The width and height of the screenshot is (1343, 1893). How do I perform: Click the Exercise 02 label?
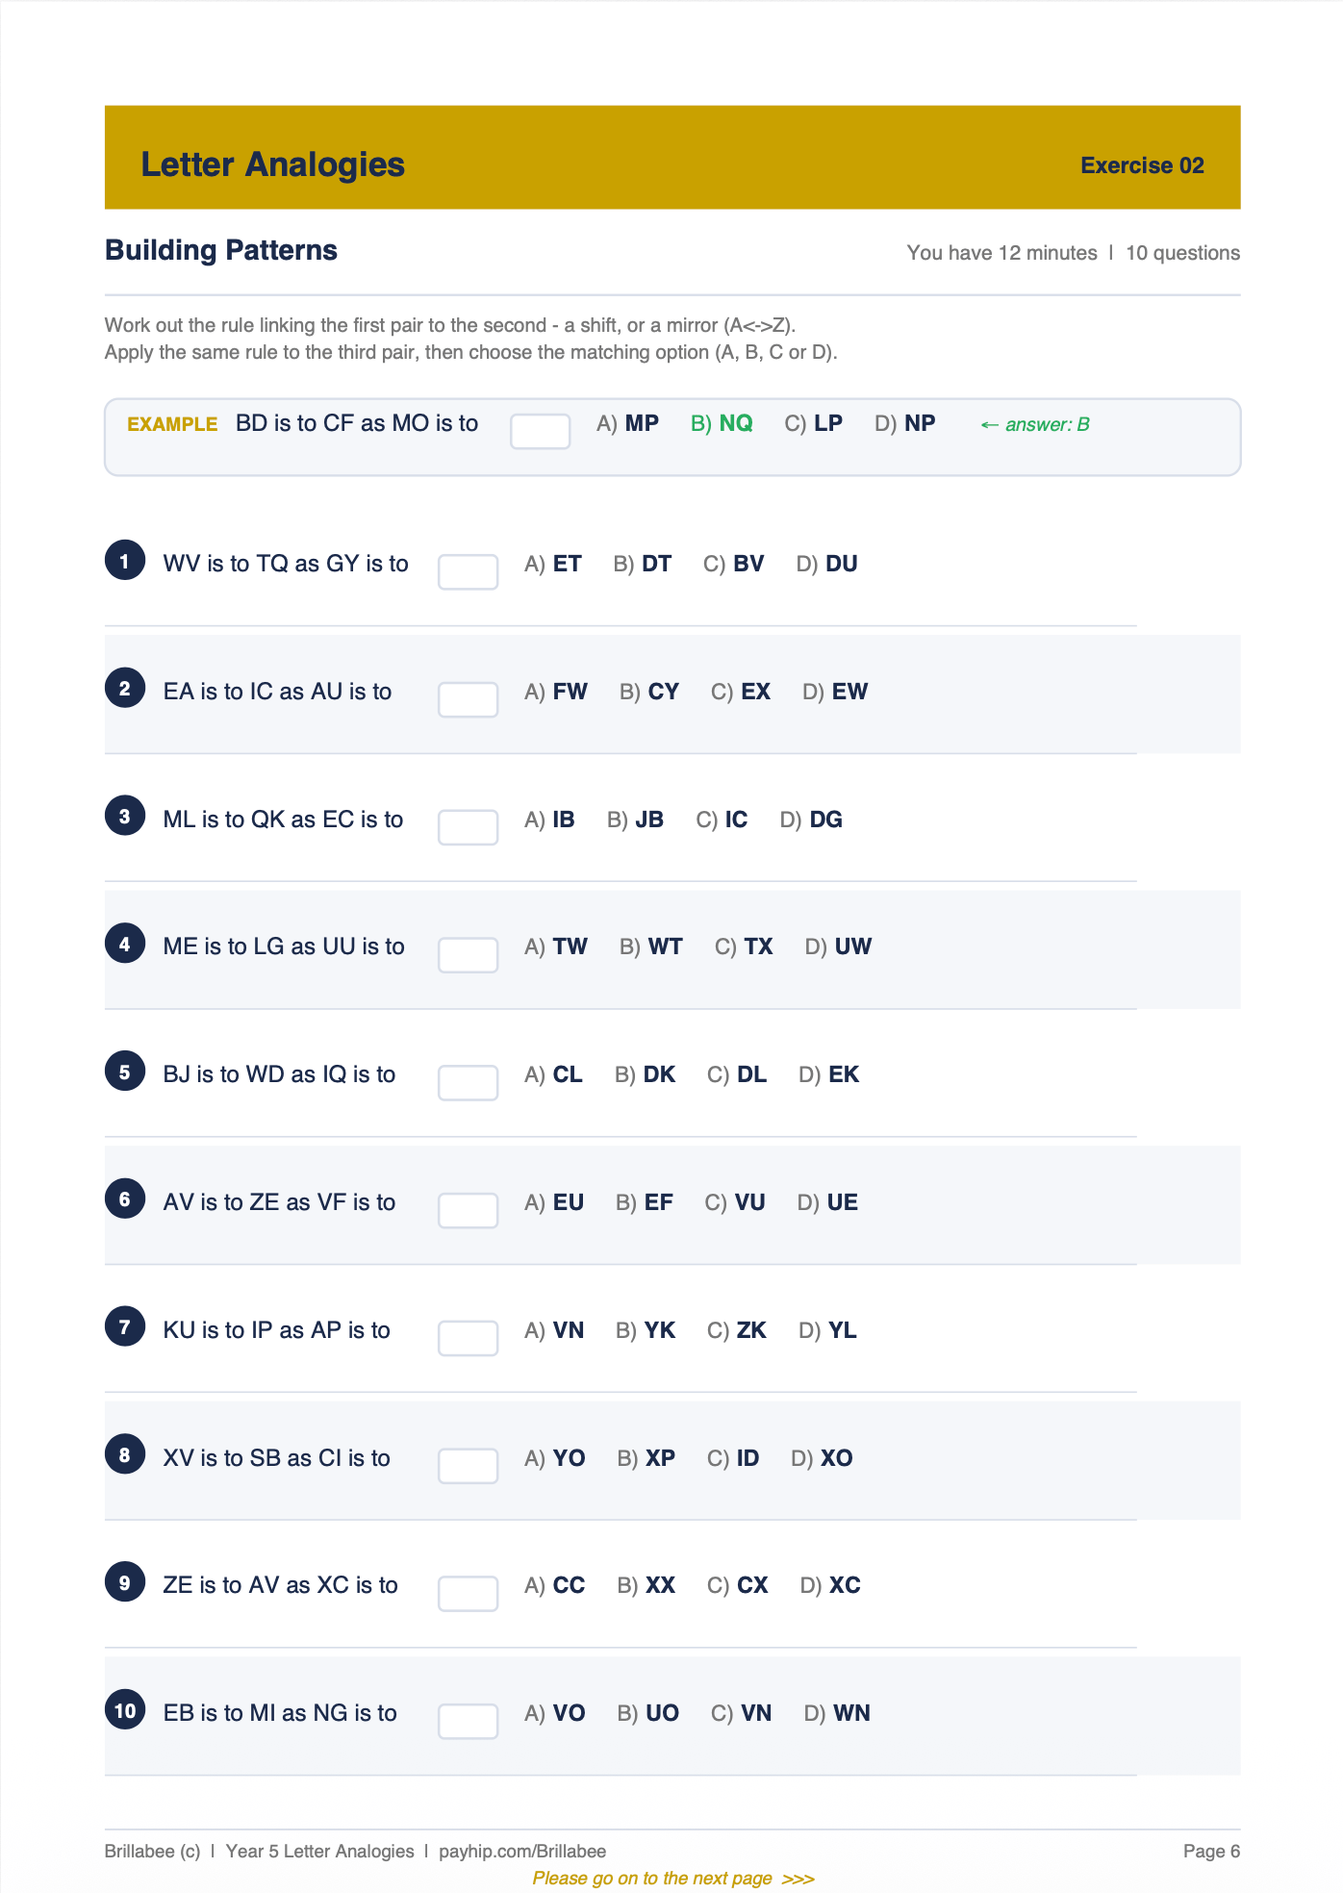pos(1142,165)
